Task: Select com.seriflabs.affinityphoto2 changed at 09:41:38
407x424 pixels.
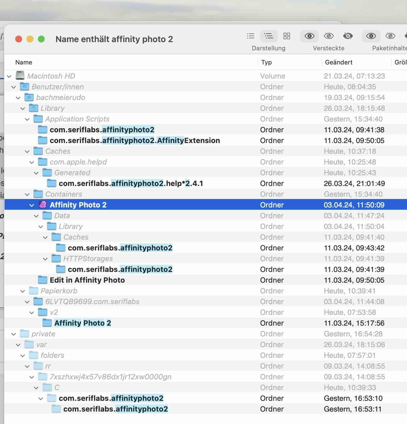Action: tap(205, 130)
